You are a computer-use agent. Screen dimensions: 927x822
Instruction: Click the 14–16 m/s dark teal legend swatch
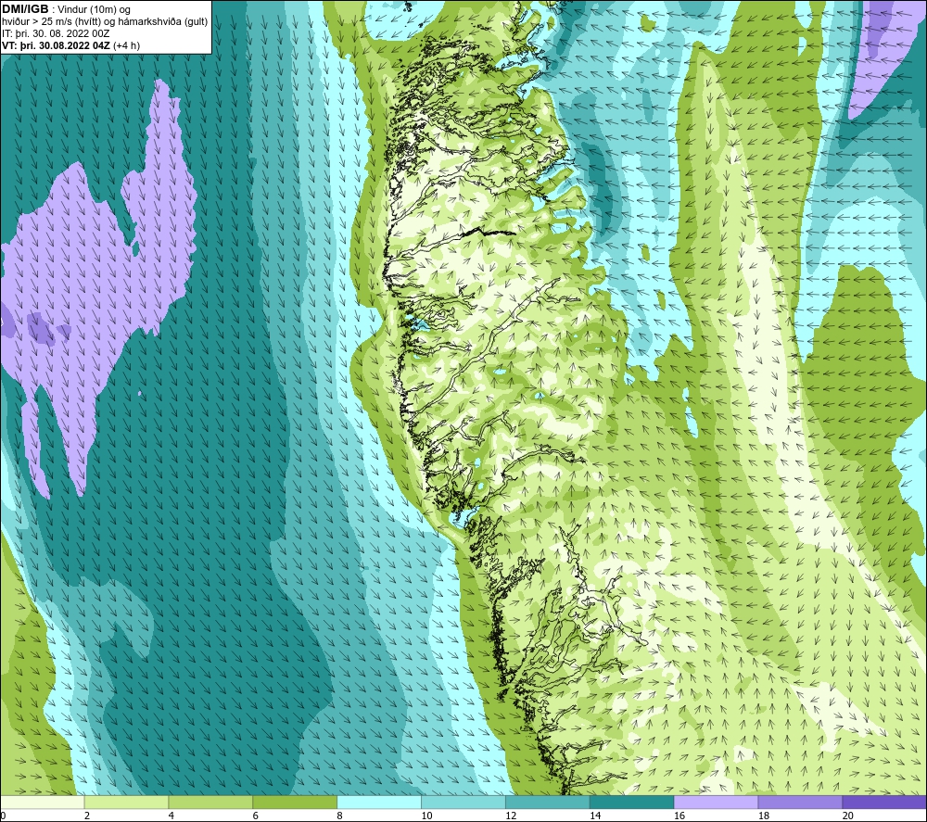tap(631, 803)
